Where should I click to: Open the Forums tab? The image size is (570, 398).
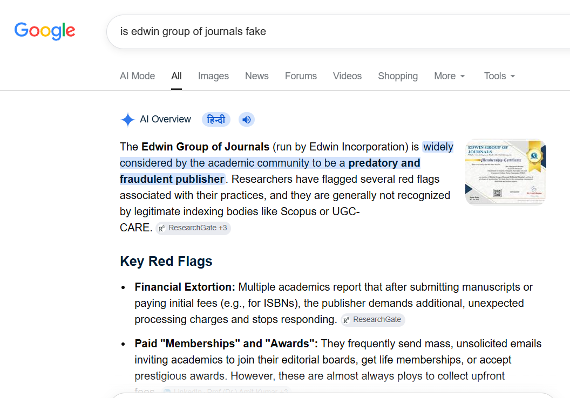point(301,76)
